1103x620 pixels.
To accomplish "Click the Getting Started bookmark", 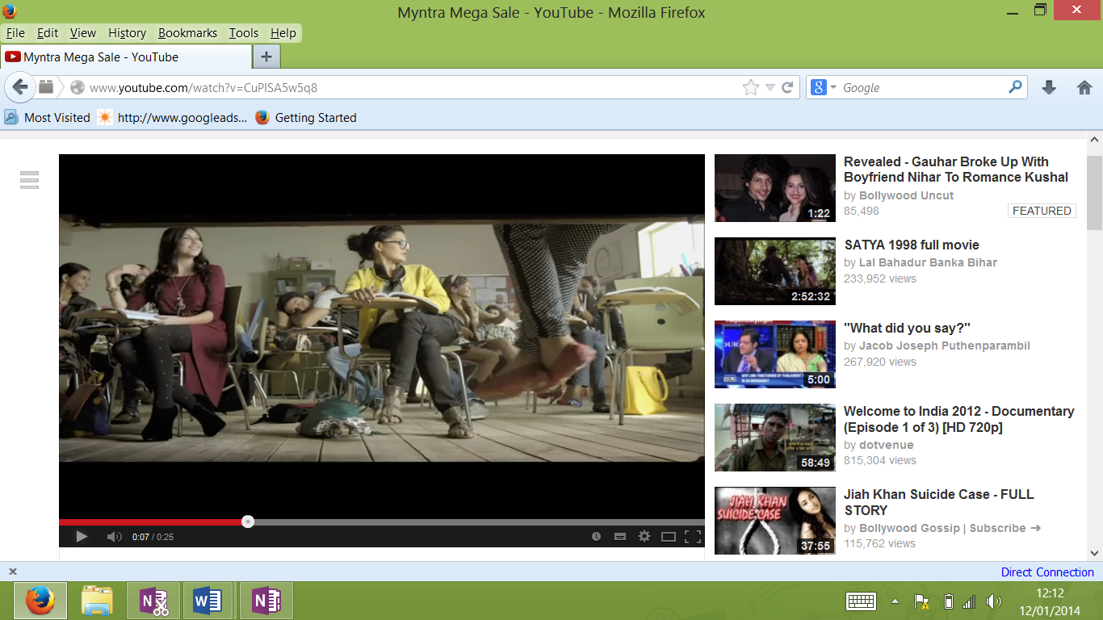I will [x=315, y=118].
